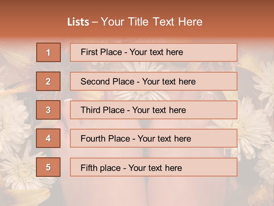
Task: Click 'Your Title Text Here' in title
Action: [152, 22]
